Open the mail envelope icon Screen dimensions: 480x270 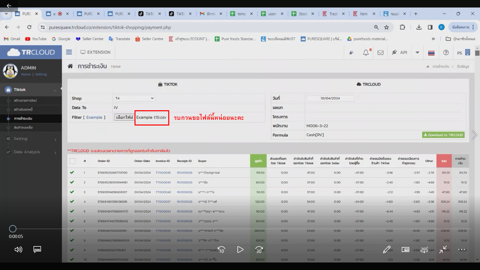[380, 52]
